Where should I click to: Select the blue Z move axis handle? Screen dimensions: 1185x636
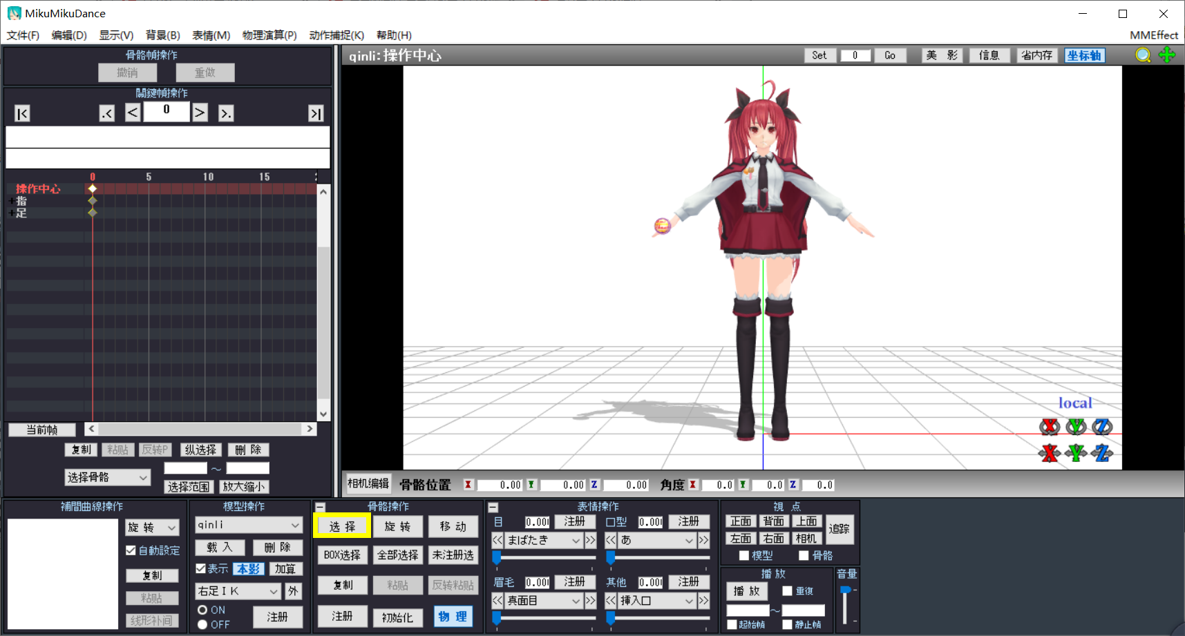point(1102,453)
